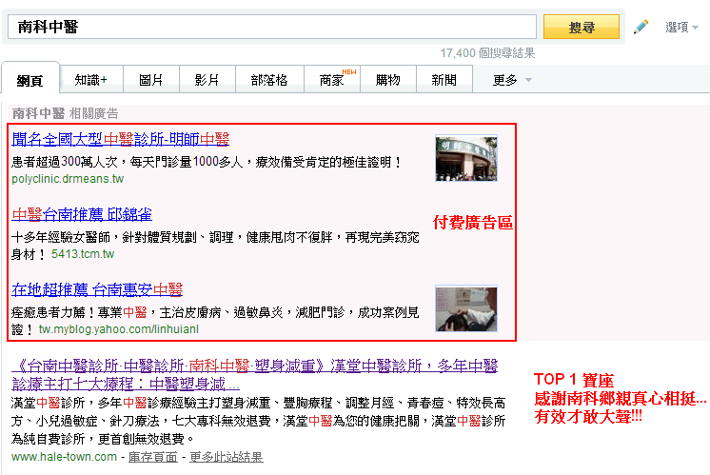Switch to the 新聞 tab
This screenshot has height=475, width=710.
444,80
